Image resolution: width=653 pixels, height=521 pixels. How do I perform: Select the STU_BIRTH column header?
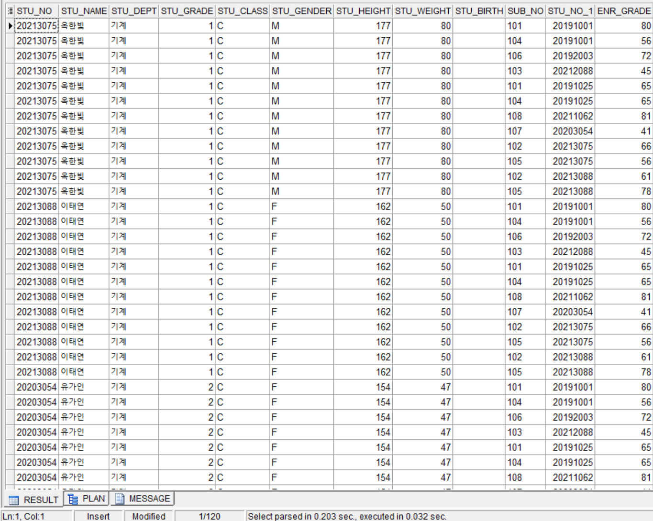(479, 11)
